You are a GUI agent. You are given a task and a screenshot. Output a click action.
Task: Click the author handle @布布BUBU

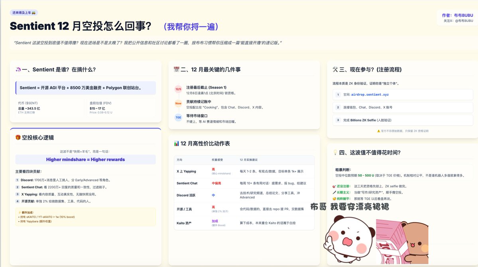click(464, 21)
